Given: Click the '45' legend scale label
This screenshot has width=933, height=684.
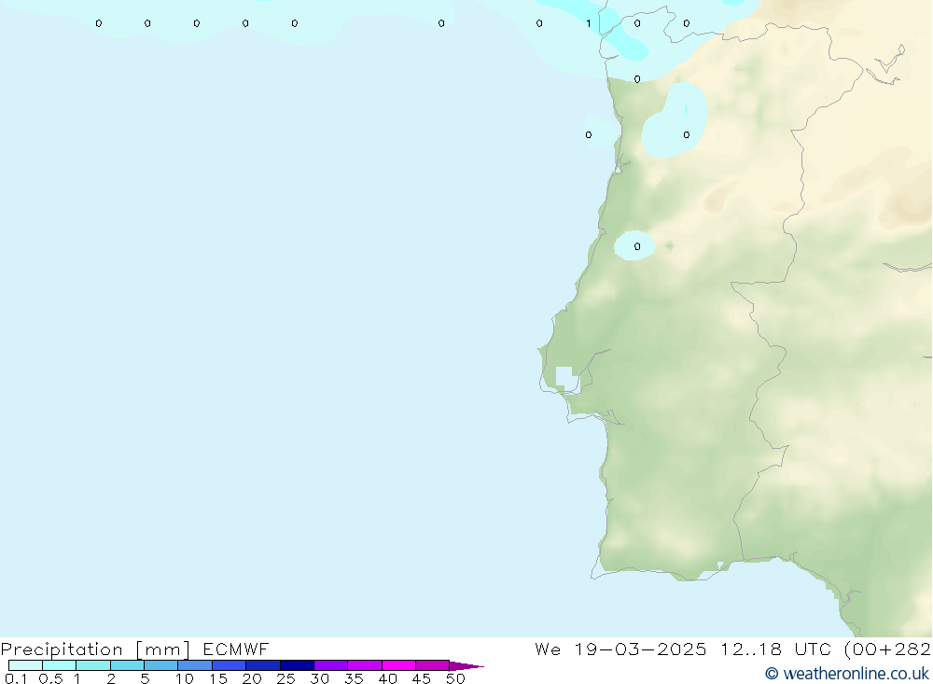Looking at the screenshot, I should pos(422,678).
